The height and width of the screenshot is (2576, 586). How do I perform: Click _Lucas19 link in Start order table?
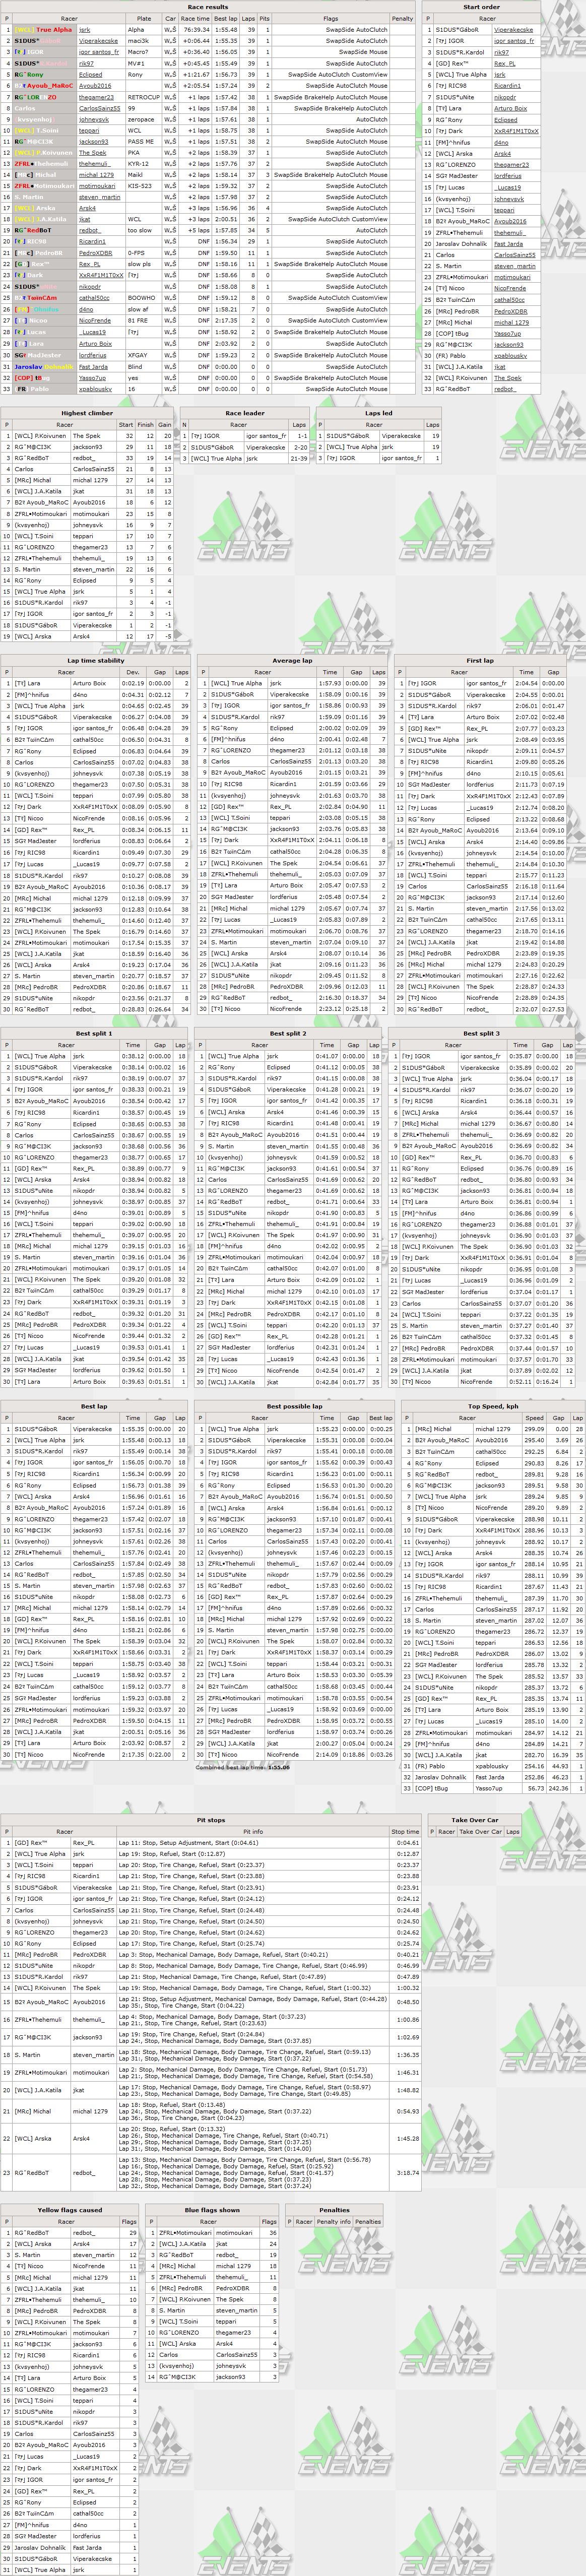coord(507,187)
